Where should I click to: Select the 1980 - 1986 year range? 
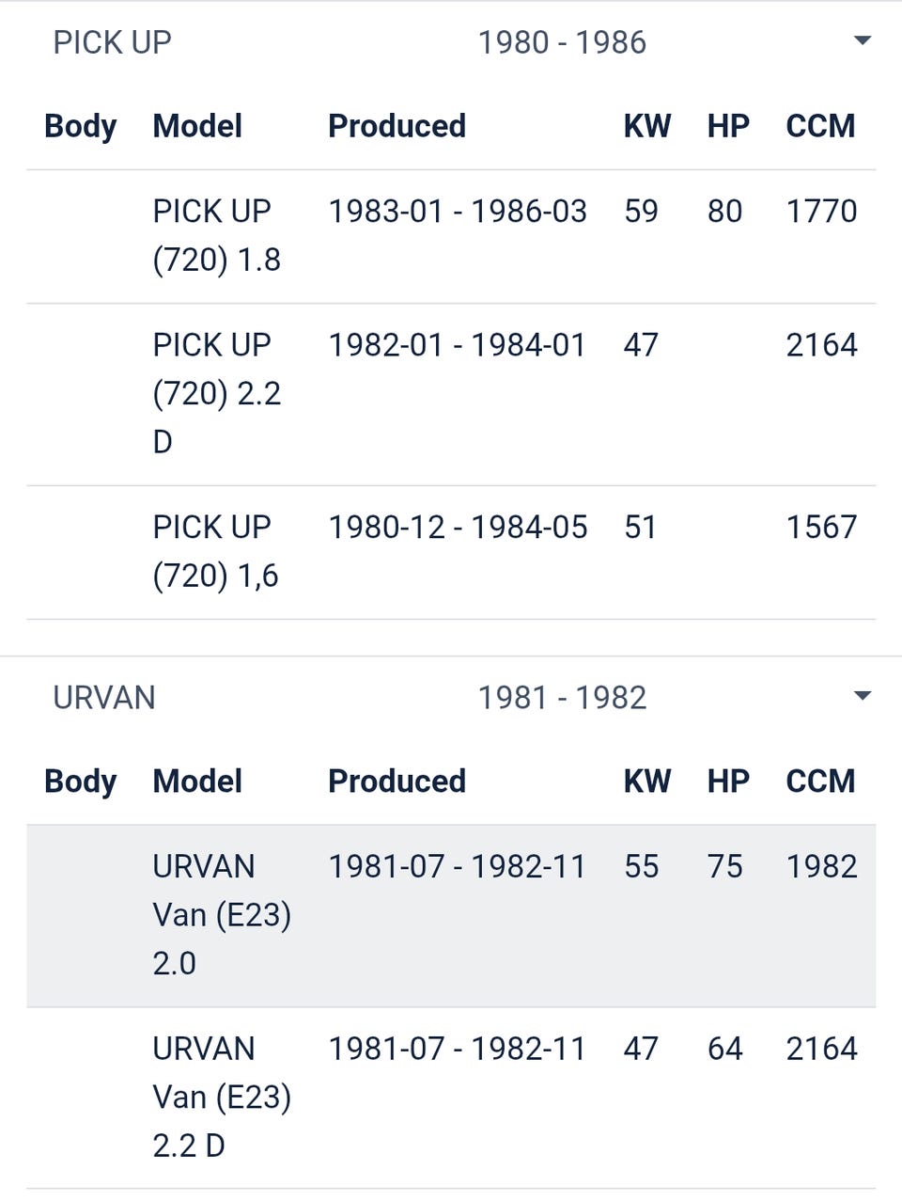pos(562,42)
